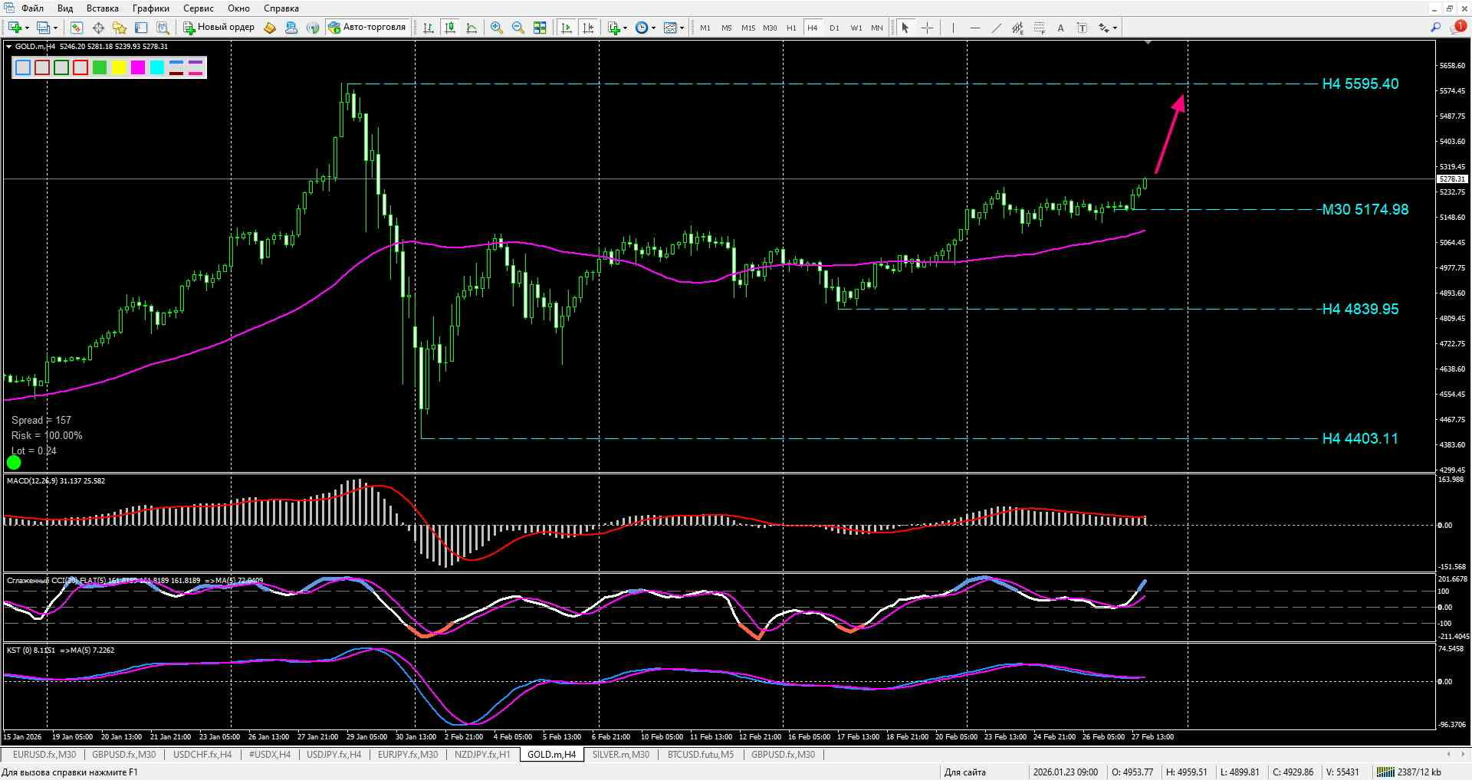Toggle chart shift
The height and width of the screenshot is (780, 1472).
click(588, 28)
